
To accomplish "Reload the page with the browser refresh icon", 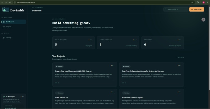I will click(10, 2).
